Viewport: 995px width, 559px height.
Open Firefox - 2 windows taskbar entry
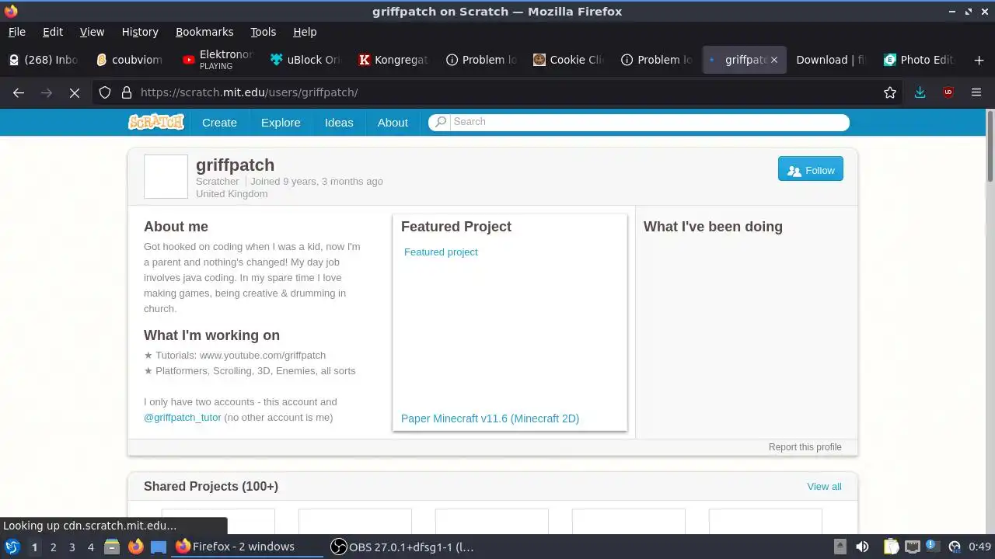tap(247, 547)
